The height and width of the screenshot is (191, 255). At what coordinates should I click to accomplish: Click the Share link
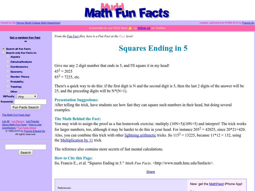pos(150,172)
